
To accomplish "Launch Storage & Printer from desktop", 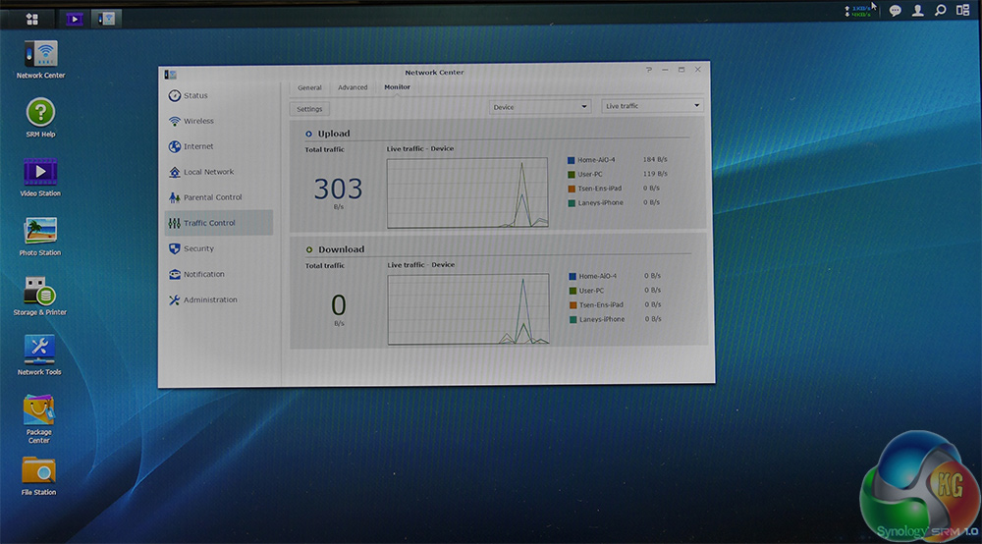I will click(x=40, y=292).
